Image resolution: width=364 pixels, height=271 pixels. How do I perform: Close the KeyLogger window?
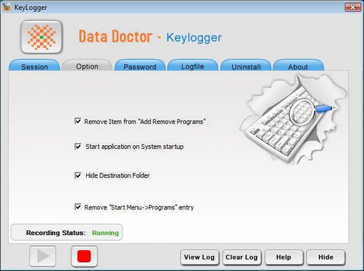click(x=353, y=7)
